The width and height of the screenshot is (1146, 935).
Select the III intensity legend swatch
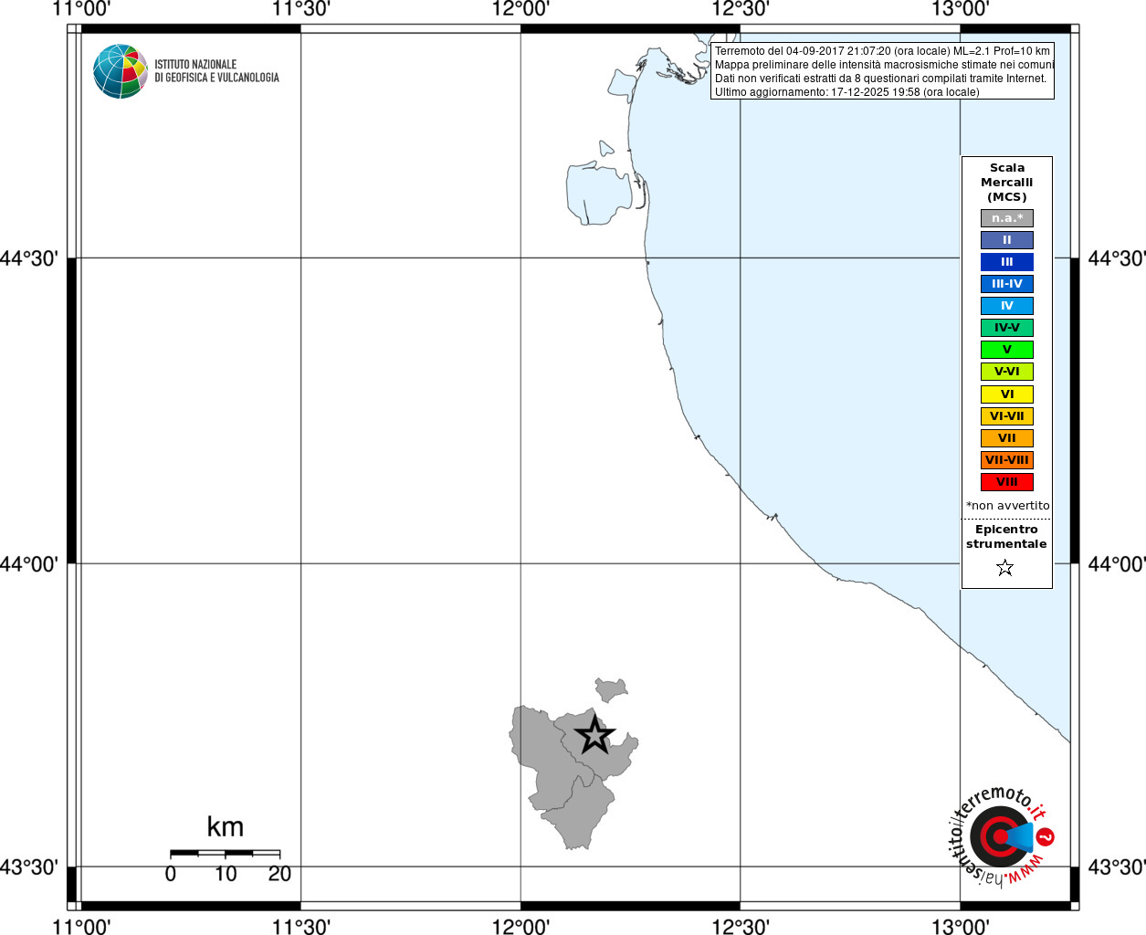[x=1007, y=262]
